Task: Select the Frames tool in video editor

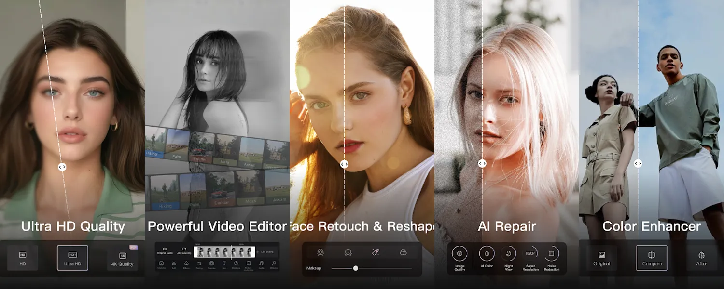Action: [211, 263]
